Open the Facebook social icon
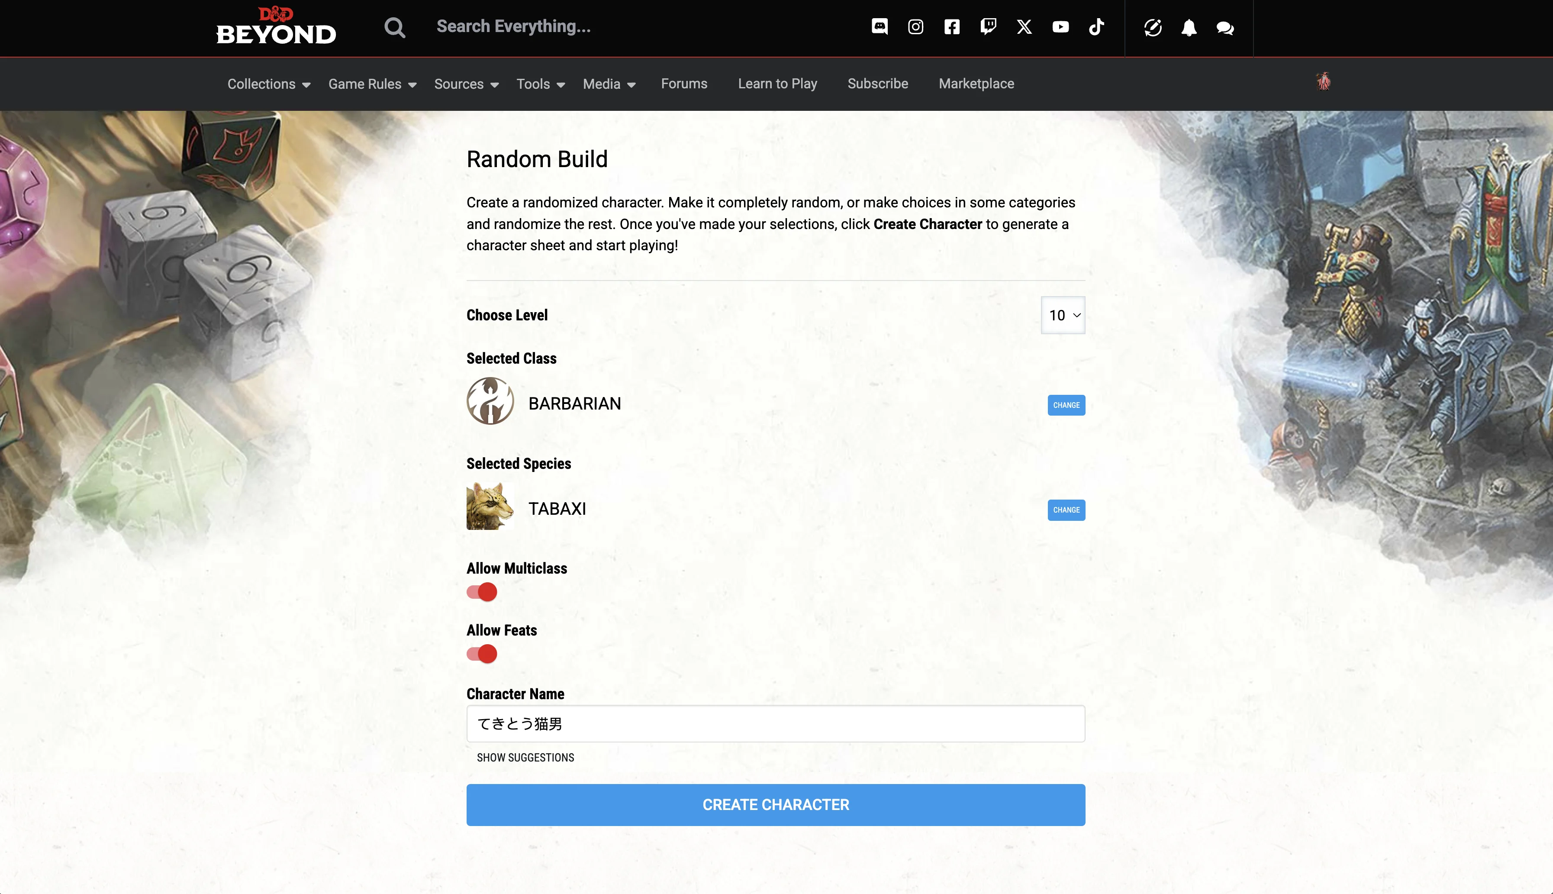Screen dimensions: 1553x894 [951, 26]
